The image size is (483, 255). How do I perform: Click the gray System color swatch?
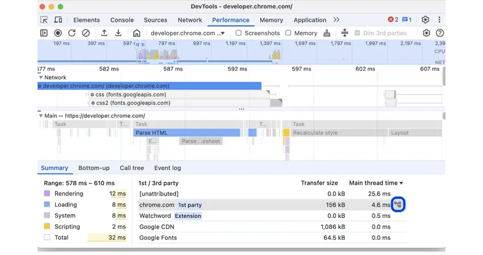(47, 215)
